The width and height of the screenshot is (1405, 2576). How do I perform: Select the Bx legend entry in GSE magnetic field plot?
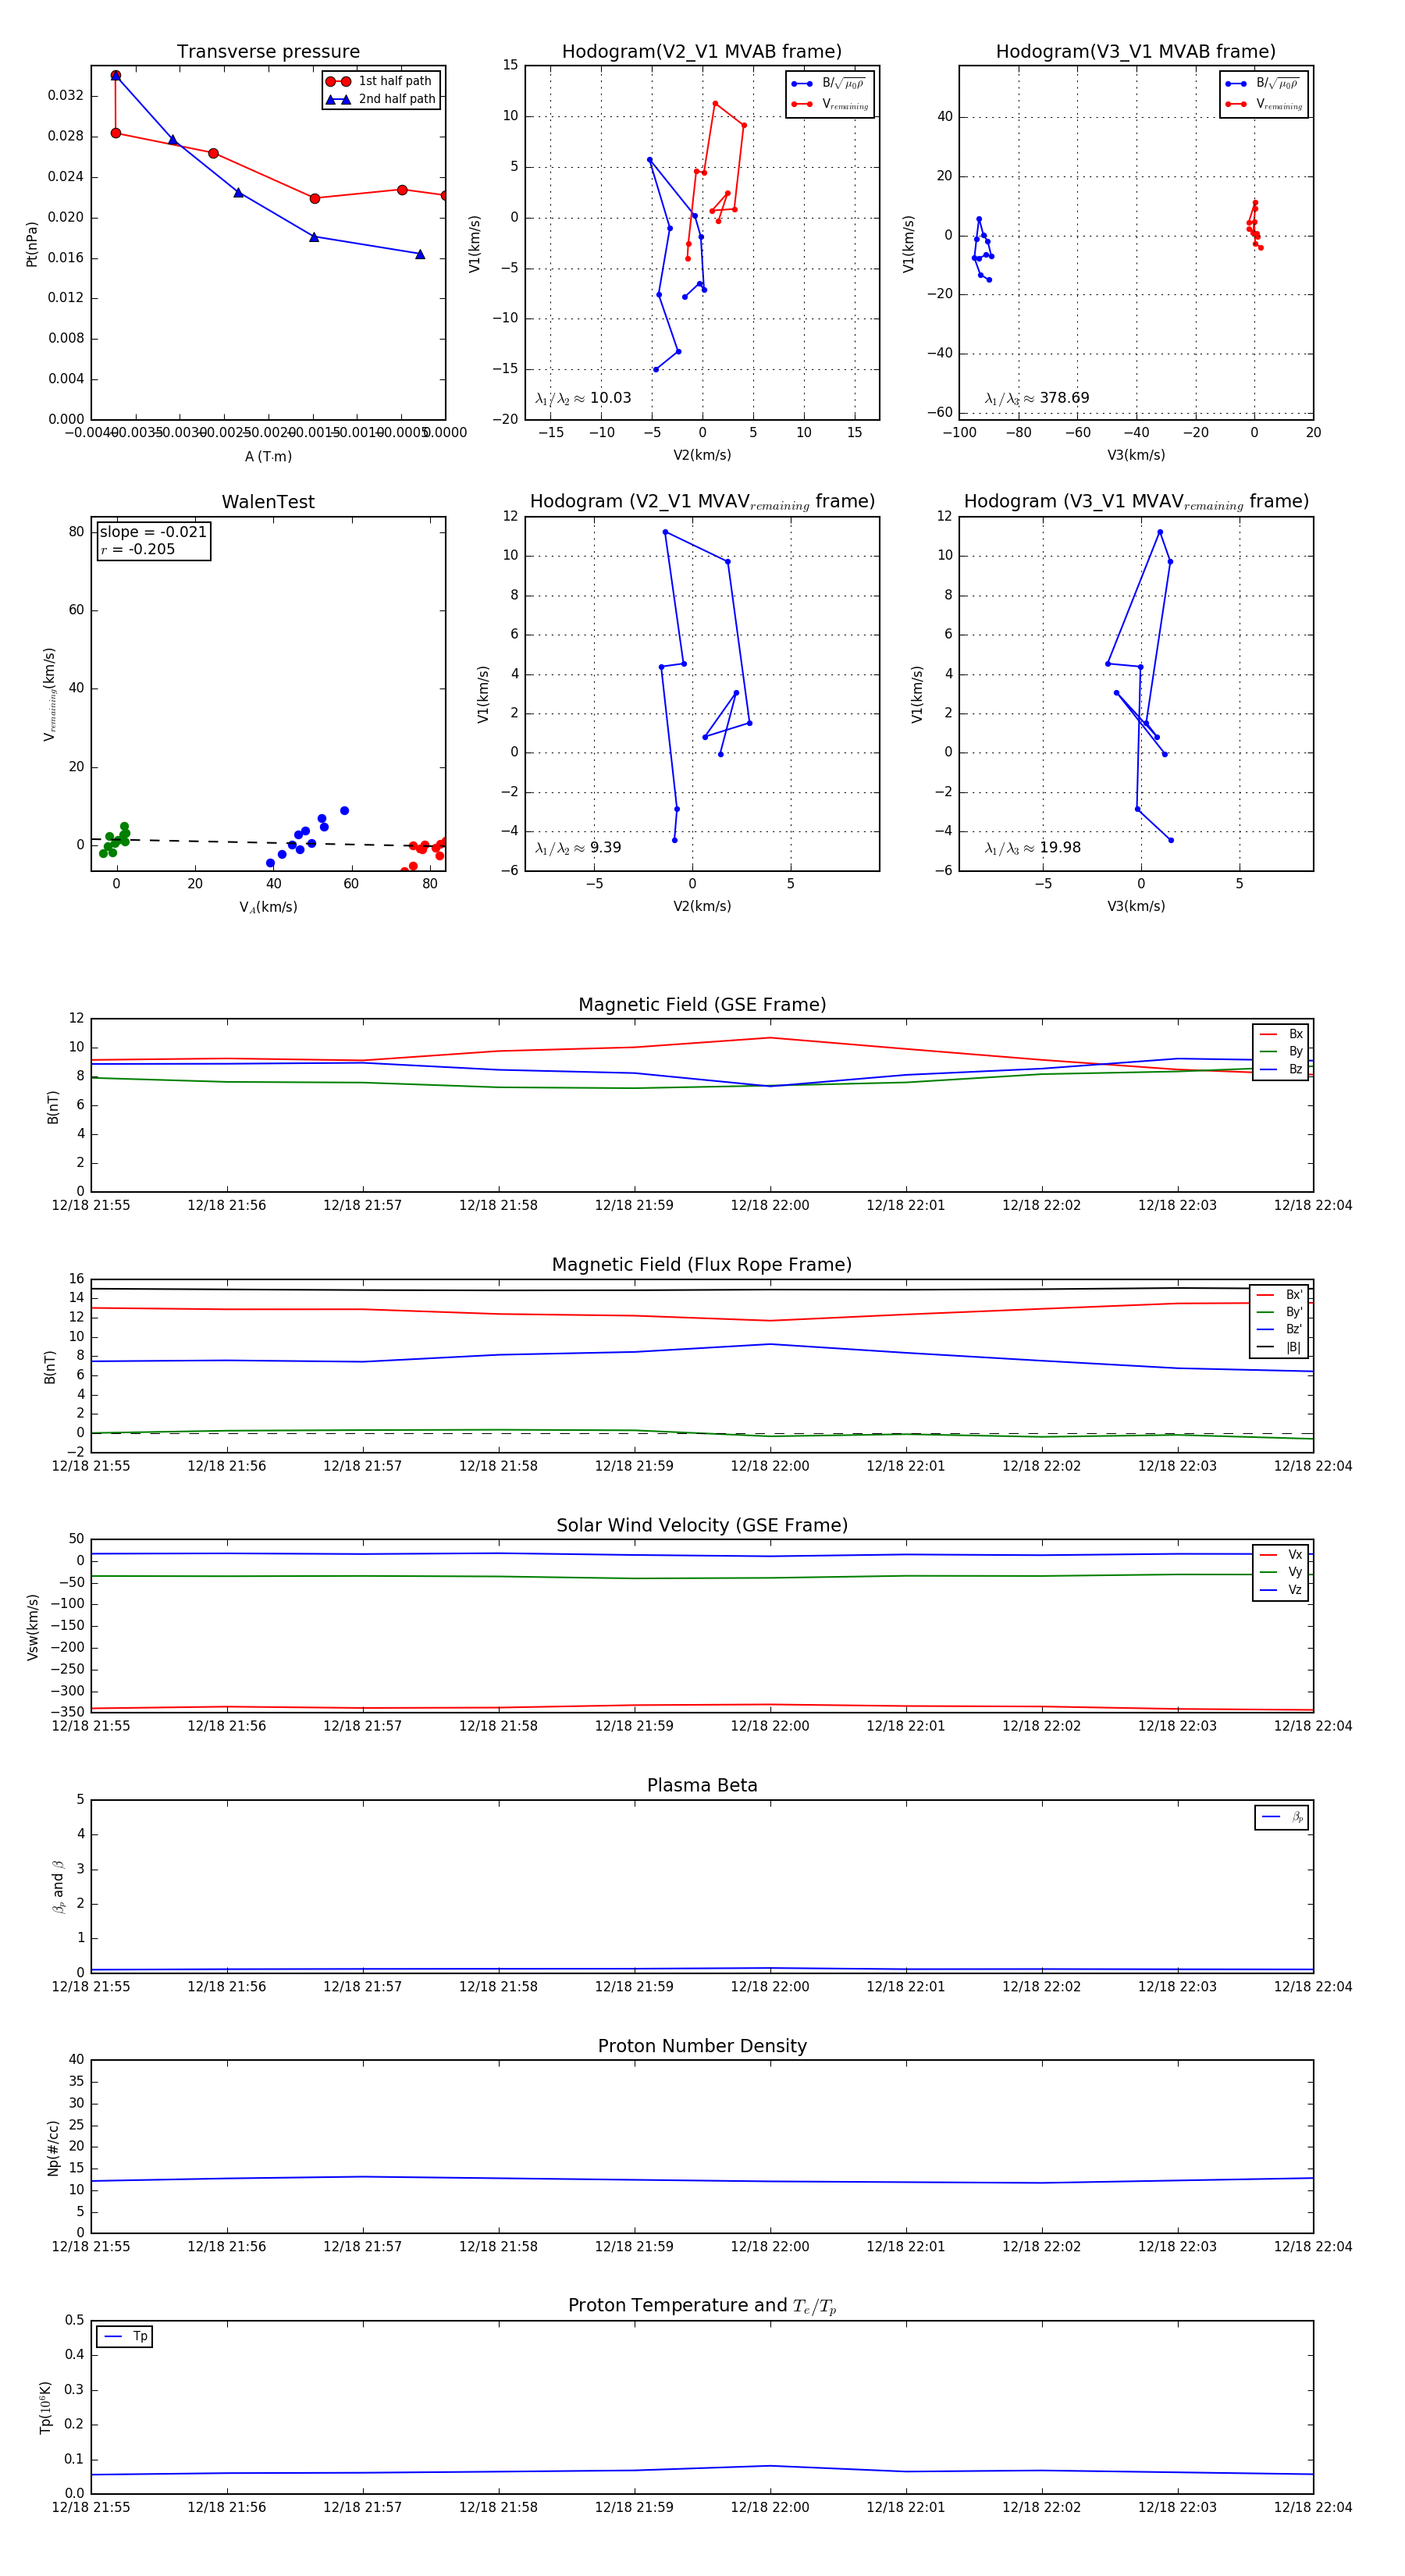coord(1281,1034)
